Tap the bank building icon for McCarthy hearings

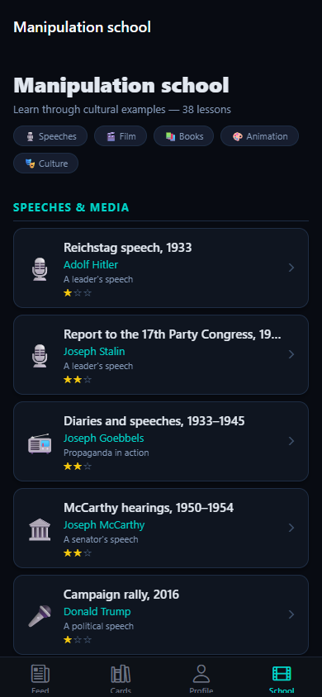(40, 529)
